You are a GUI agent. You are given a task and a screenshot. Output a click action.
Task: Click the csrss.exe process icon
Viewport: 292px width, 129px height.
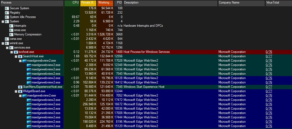click(x=7, y=39)
